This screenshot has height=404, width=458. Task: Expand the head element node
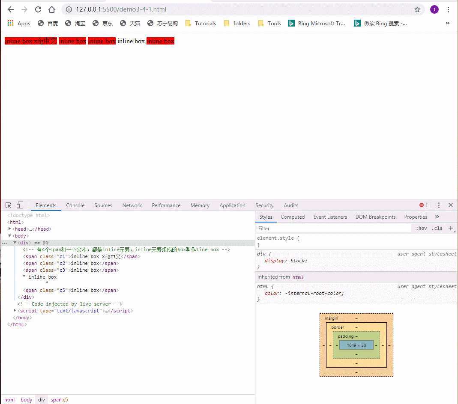pos(9,229)
